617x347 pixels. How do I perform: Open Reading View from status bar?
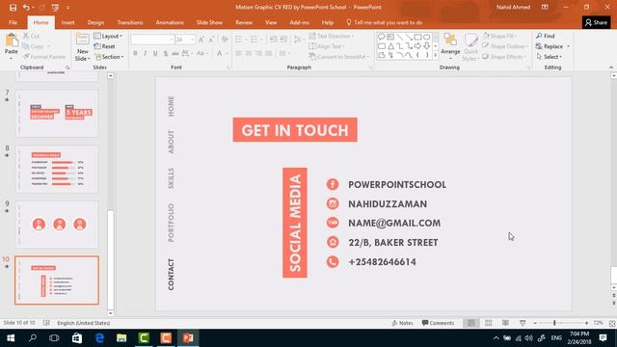pos(505,323)
